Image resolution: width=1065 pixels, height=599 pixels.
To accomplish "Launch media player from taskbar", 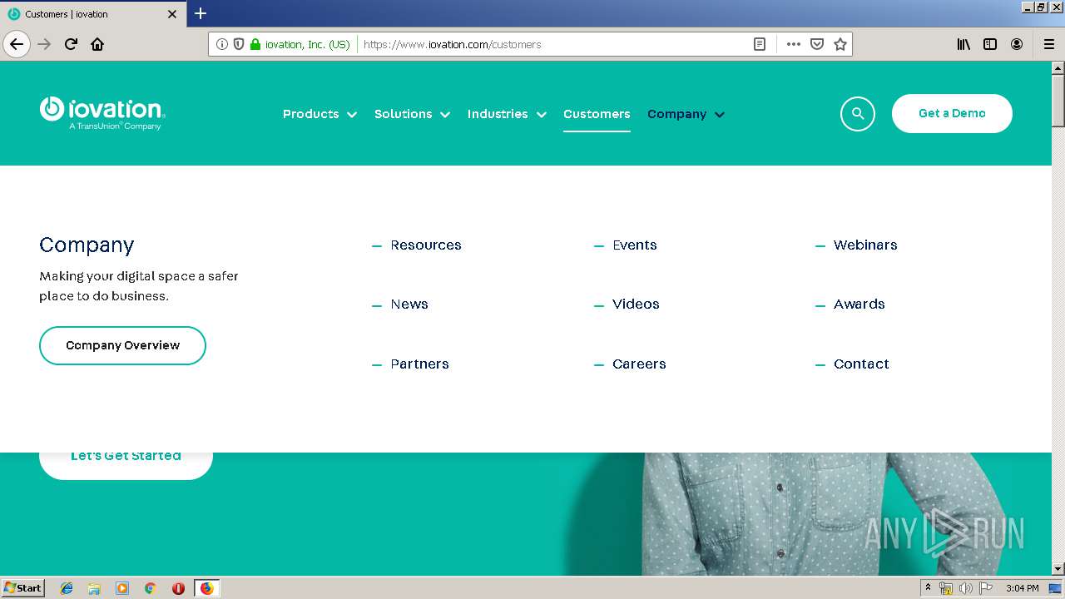I will (x=122, y=588).
